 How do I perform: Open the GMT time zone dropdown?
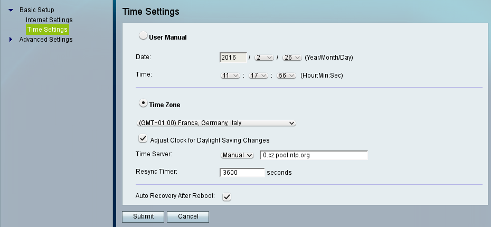(216, 123)
